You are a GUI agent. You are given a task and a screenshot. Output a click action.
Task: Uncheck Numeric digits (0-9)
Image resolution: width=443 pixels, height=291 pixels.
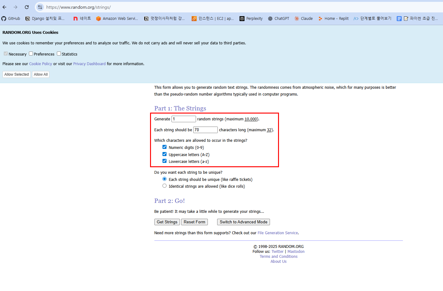click(x=165, y=147)
